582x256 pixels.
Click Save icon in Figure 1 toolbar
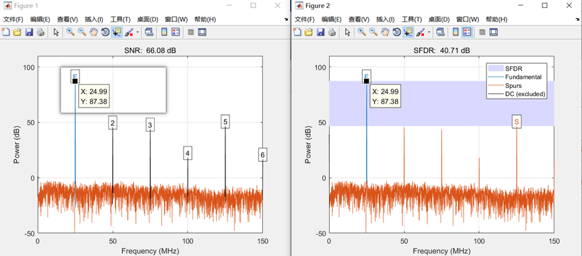pyautogui.click(x=29, y=32)
